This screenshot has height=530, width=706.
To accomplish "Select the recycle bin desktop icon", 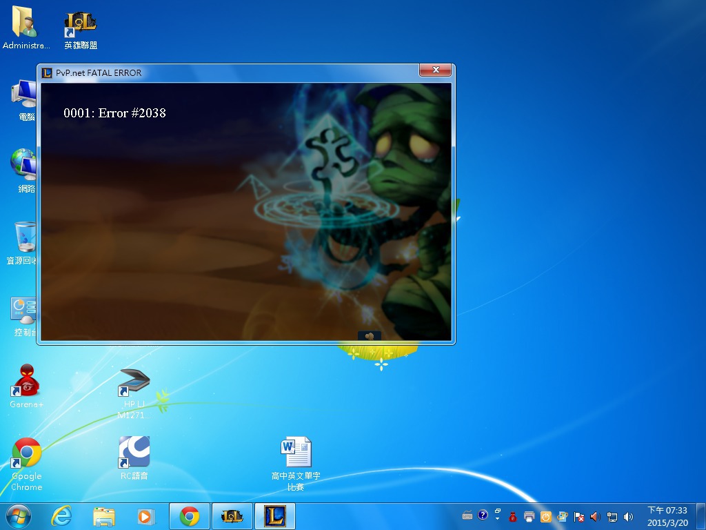I will coord(23,244).
